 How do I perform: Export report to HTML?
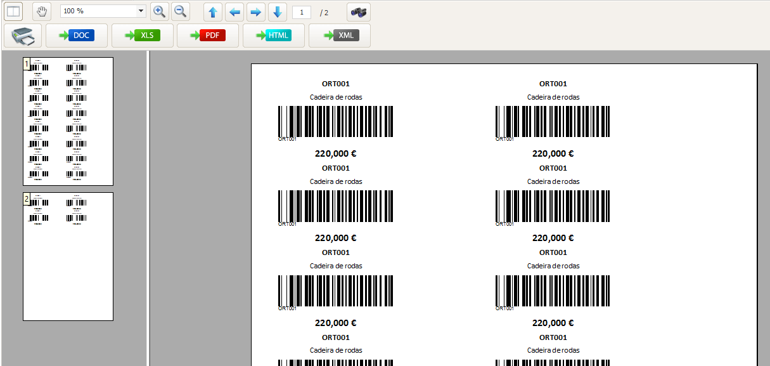pos(274,36)
